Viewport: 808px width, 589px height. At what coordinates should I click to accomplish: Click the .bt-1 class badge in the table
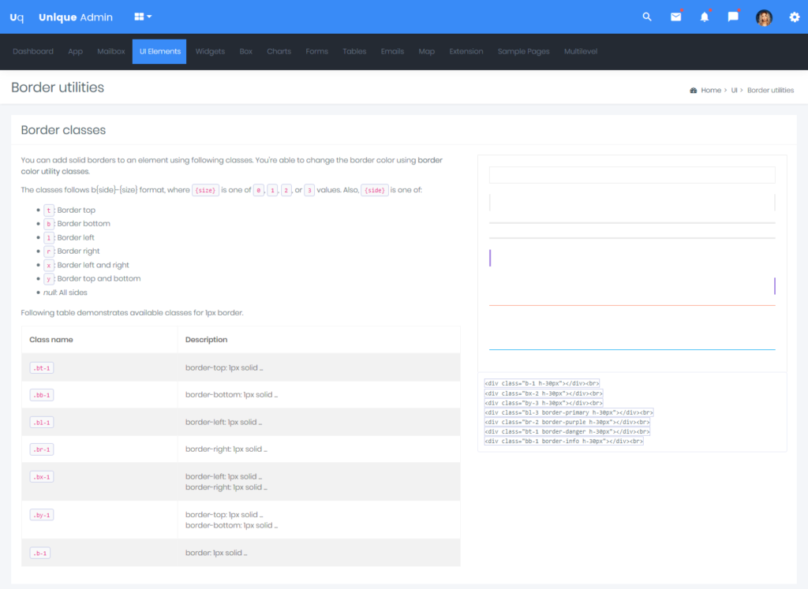tap(41, 367)
